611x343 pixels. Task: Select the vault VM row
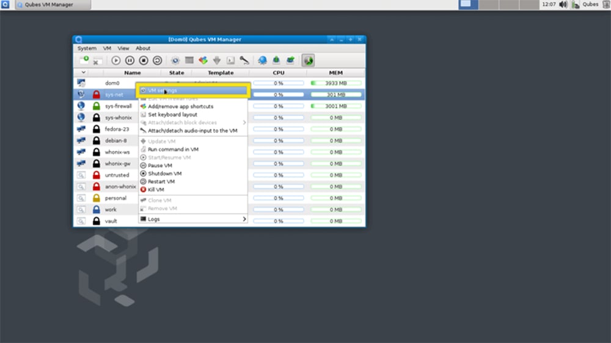pos(111,221)
